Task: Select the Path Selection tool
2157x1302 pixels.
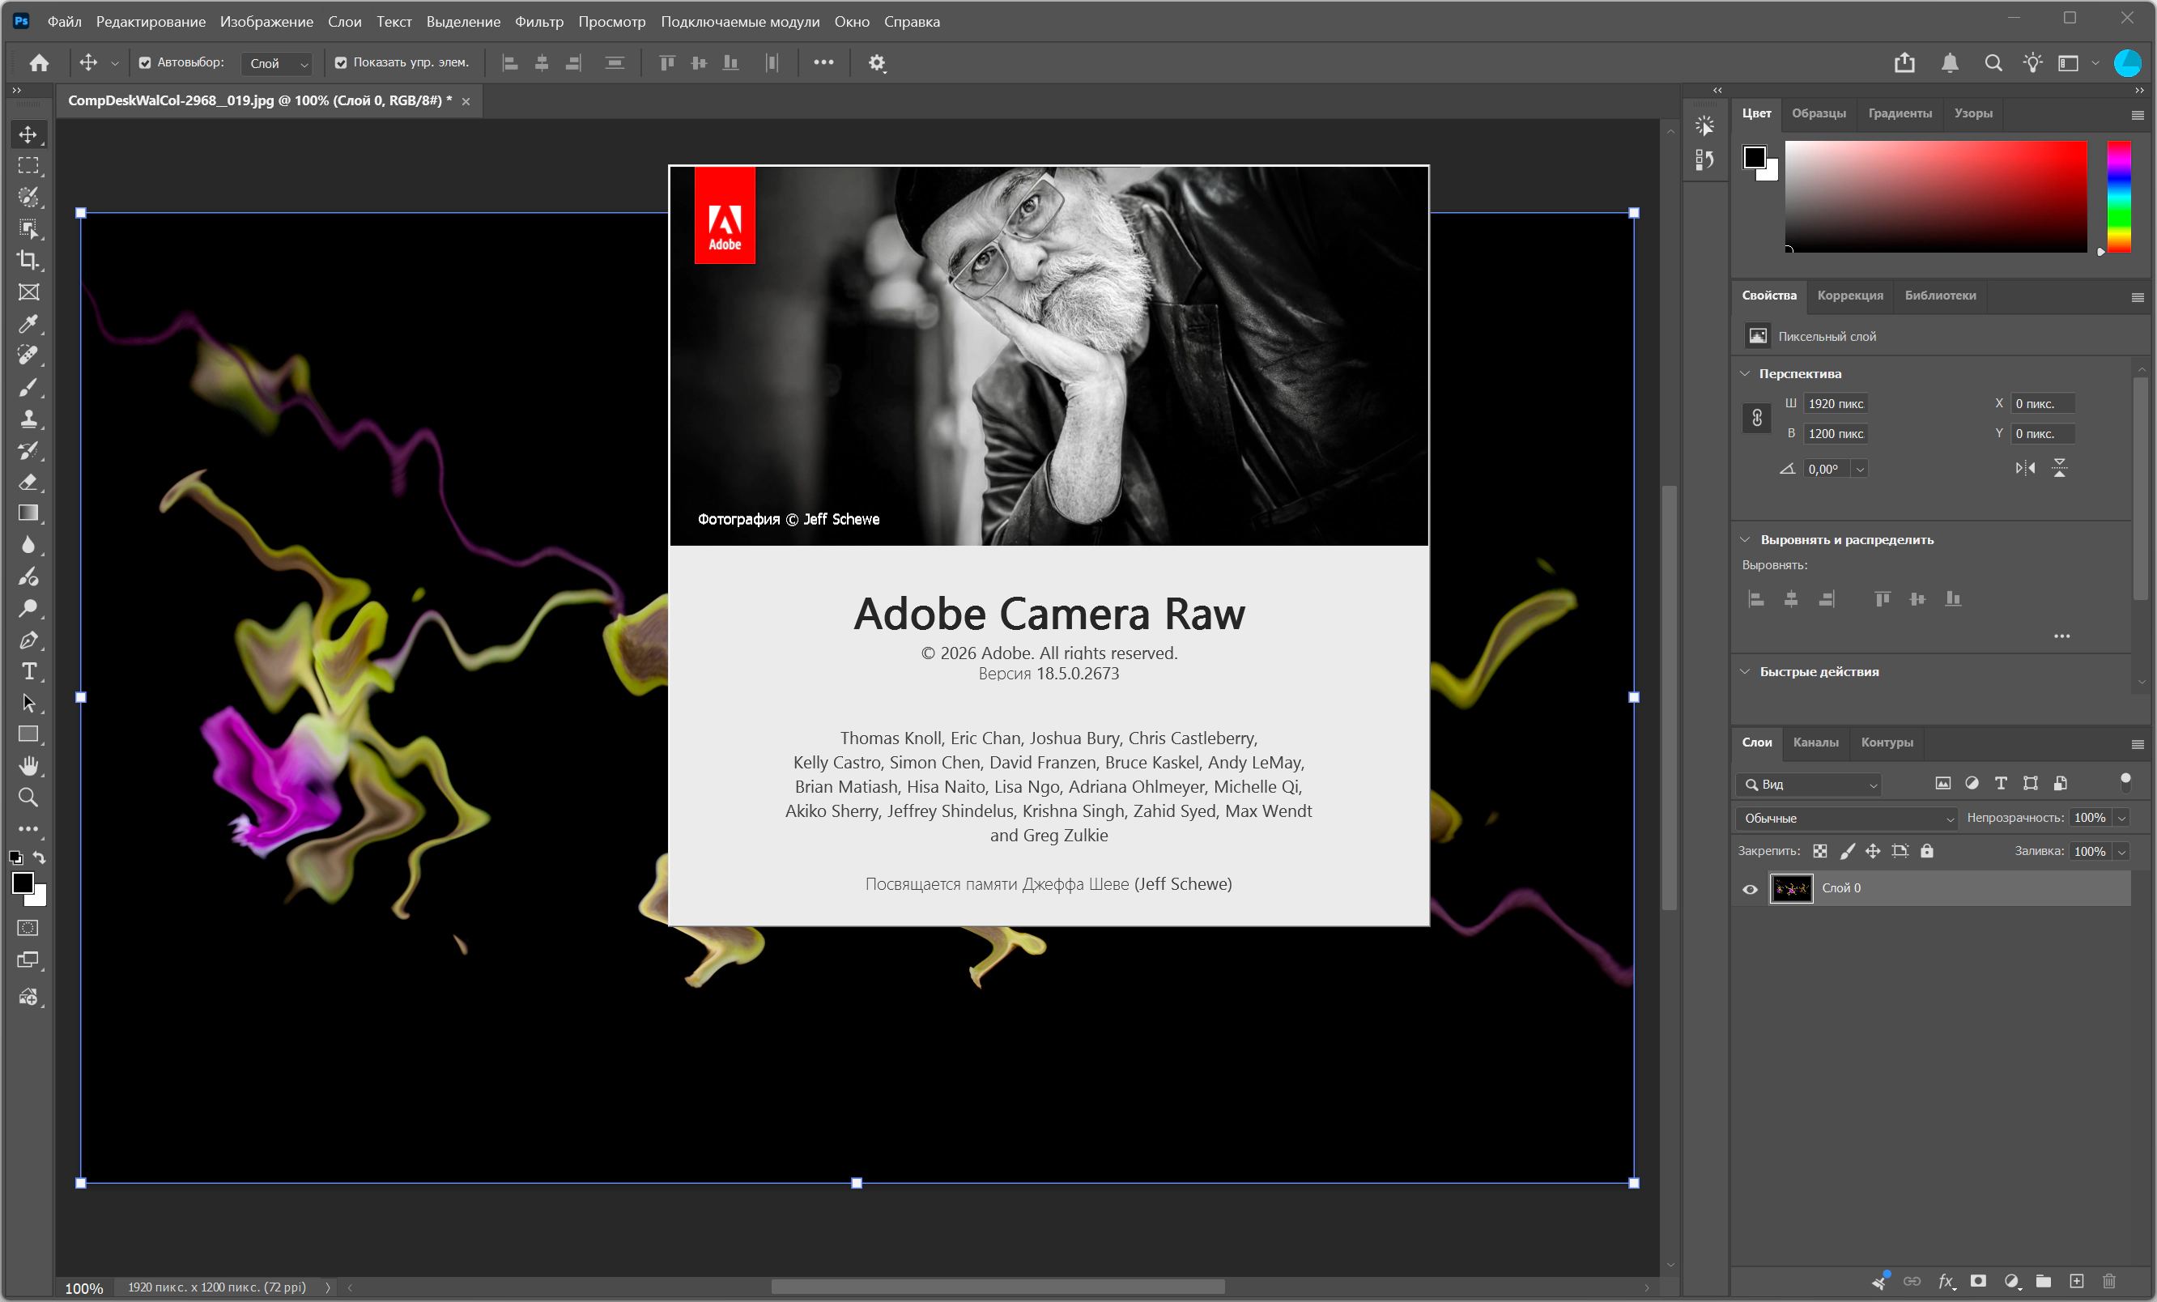Action: tap(28, 703)
